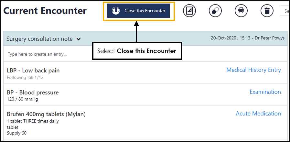Click the 120 / 80 mmHg reading
Viewport: 290px width, 142px height.
click(22, 99)
